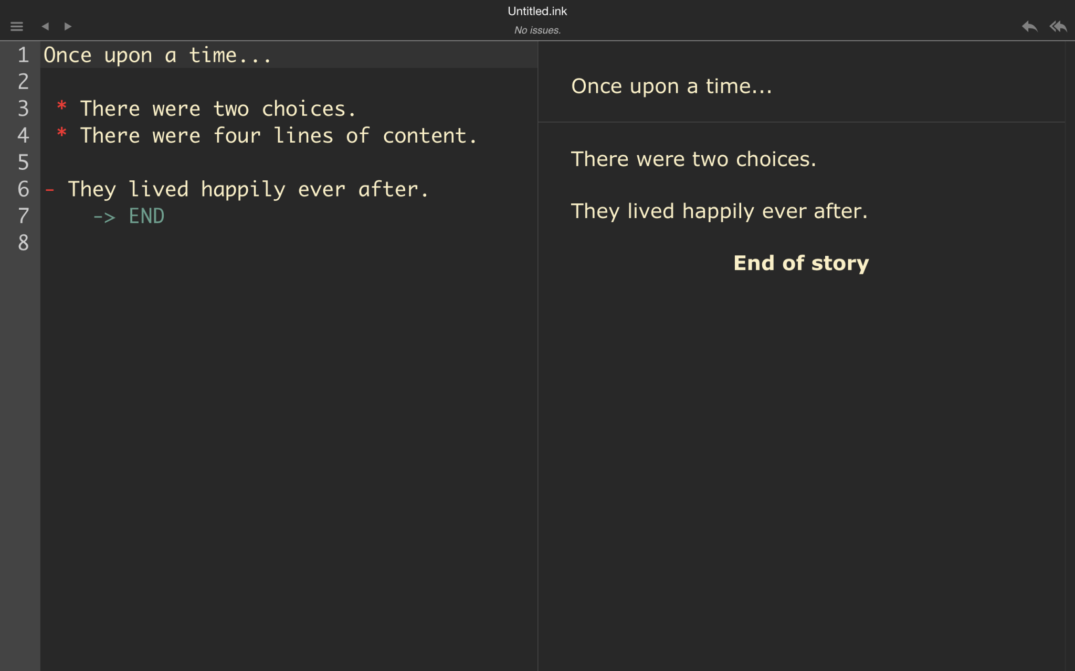Viewport: 1075px width, 671px height.
Task: Click the divider between editor and player panes
Action: click(539, 335)
